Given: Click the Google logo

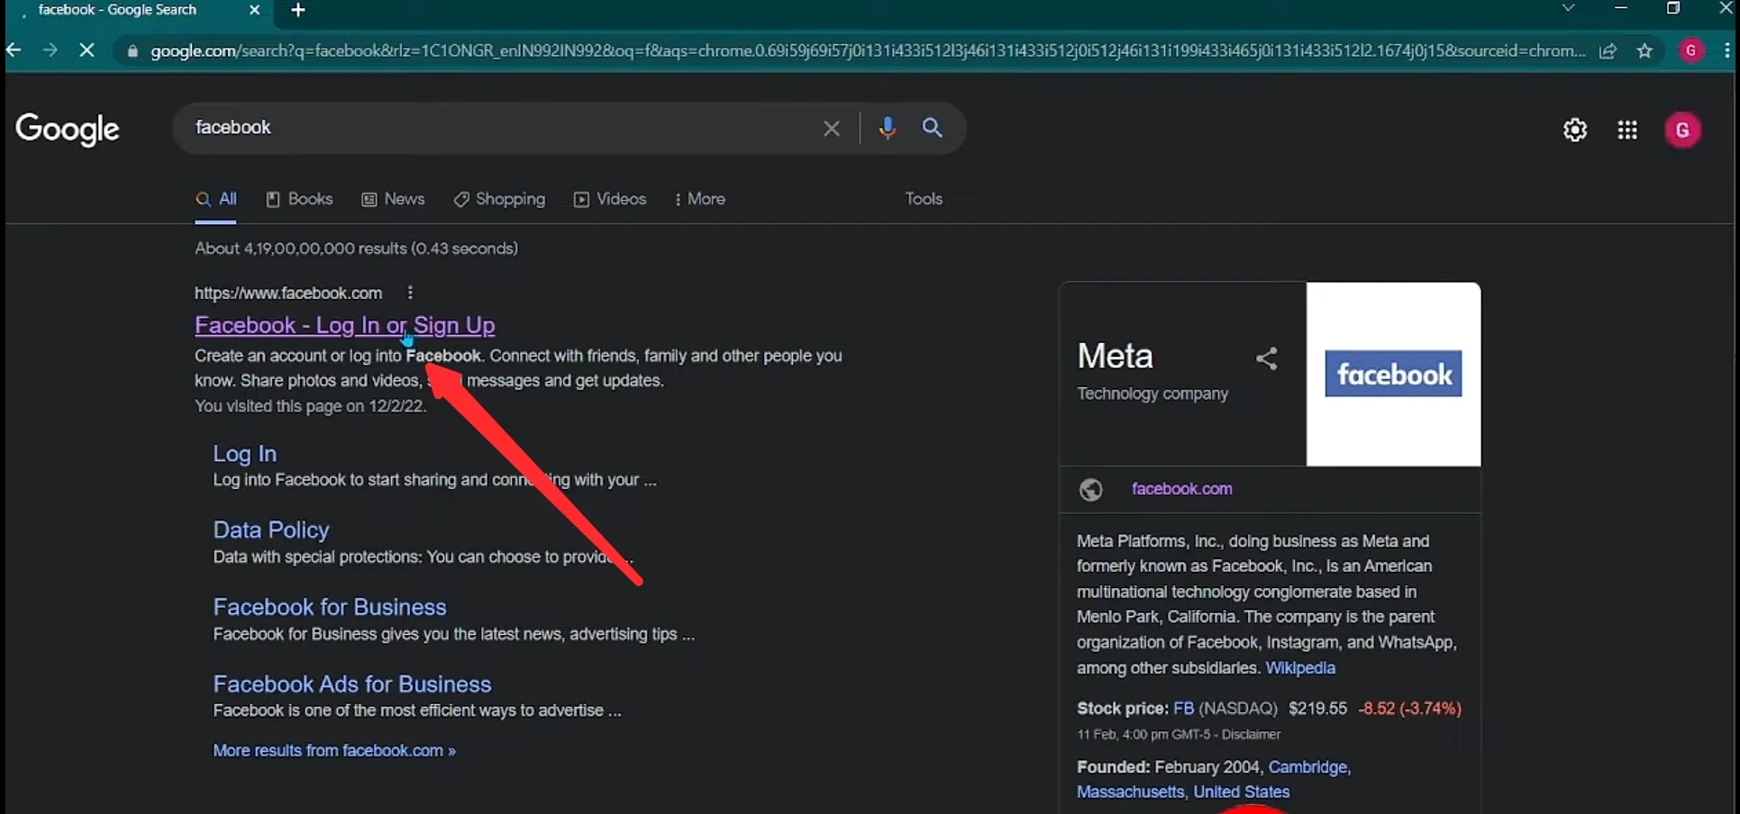Looking at the screenshot, I should 68,130.
